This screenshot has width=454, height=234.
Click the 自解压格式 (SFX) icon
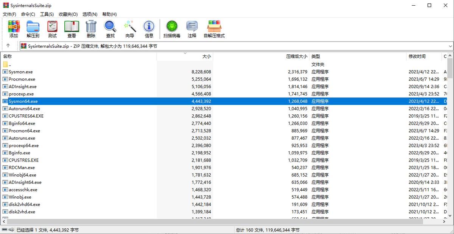point(214,28)
